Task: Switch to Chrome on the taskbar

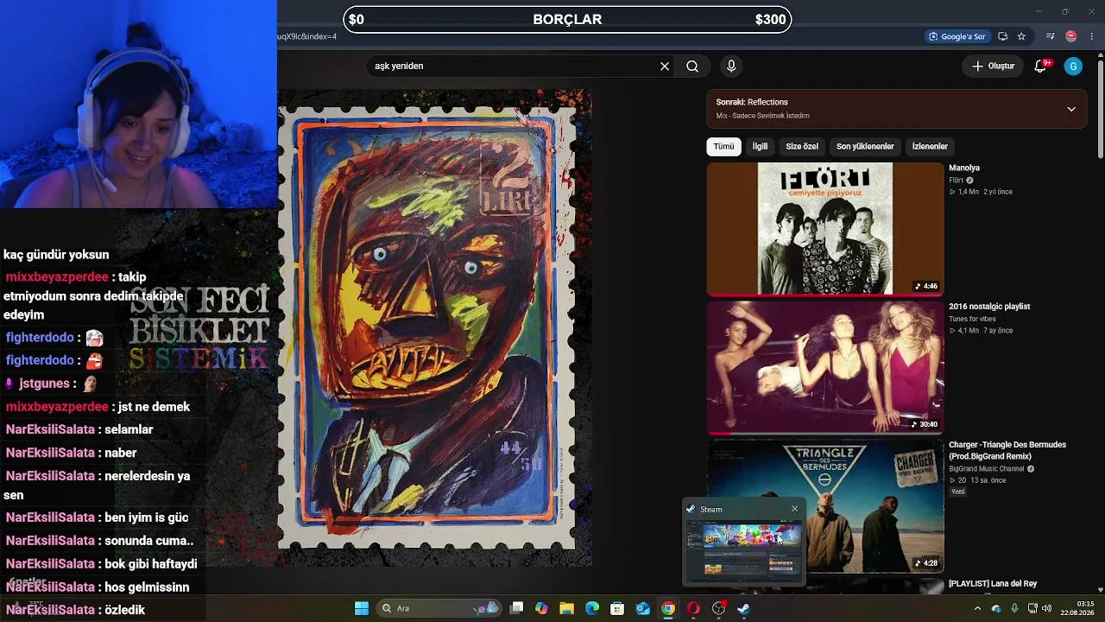Action: (668, 608)
